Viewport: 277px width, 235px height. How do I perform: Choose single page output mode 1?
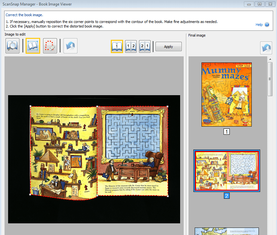coord(117,46)
